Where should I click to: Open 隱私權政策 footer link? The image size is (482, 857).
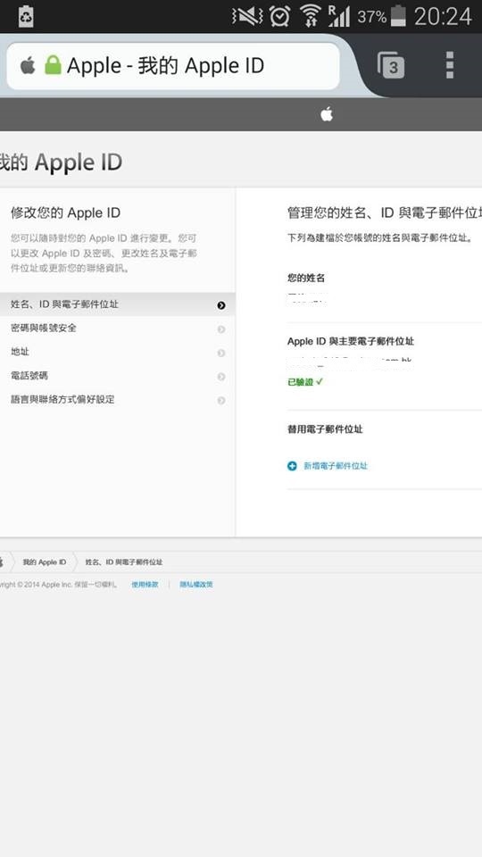196,584
